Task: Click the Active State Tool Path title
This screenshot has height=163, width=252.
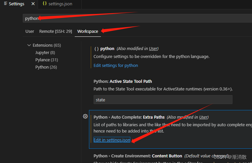Action: point(123,81)
